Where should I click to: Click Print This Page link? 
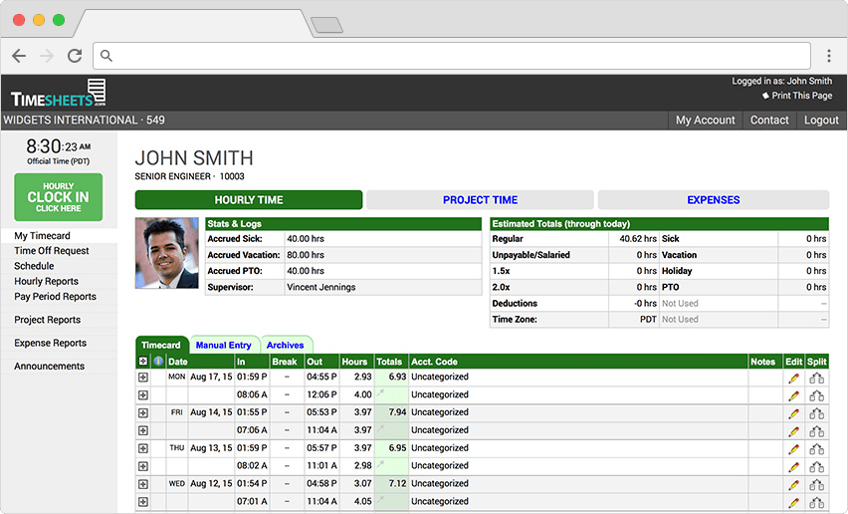797,96
